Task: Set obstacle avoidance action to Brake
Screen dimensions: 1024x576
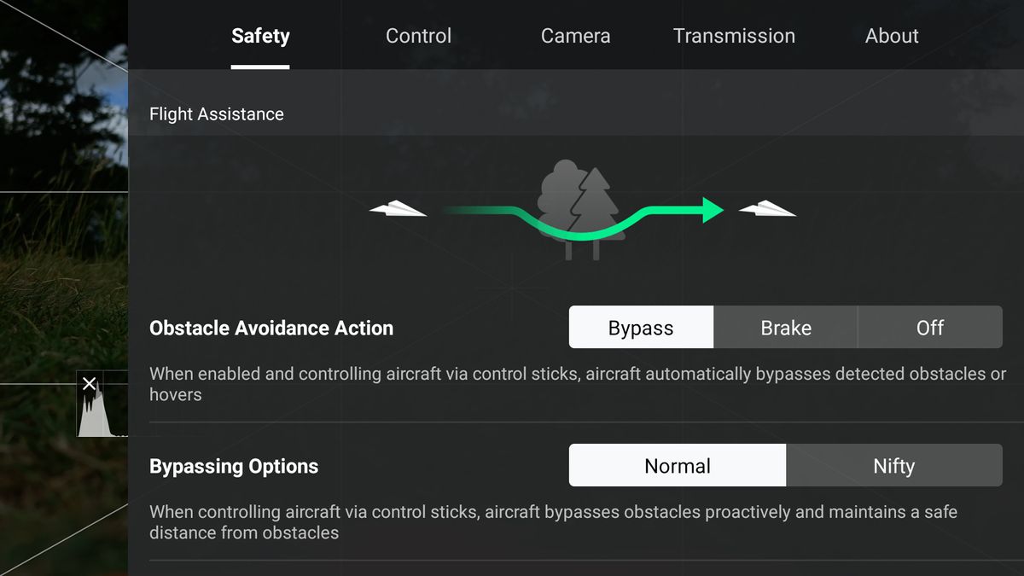Action: pos(786,328)
